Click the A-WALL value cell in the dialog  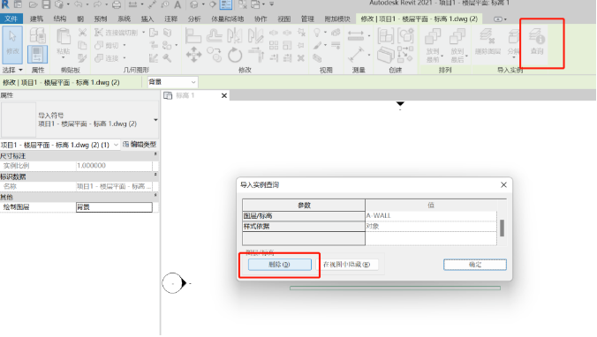click(431, 215)
